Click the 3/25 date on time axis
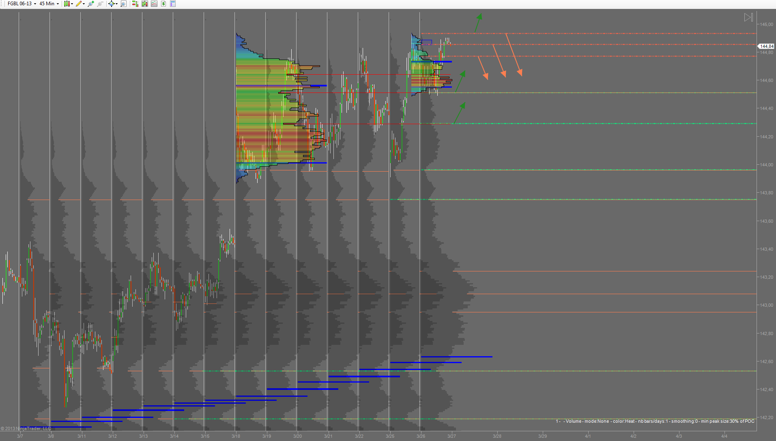 pyautogui.click(x=390, y=436)
